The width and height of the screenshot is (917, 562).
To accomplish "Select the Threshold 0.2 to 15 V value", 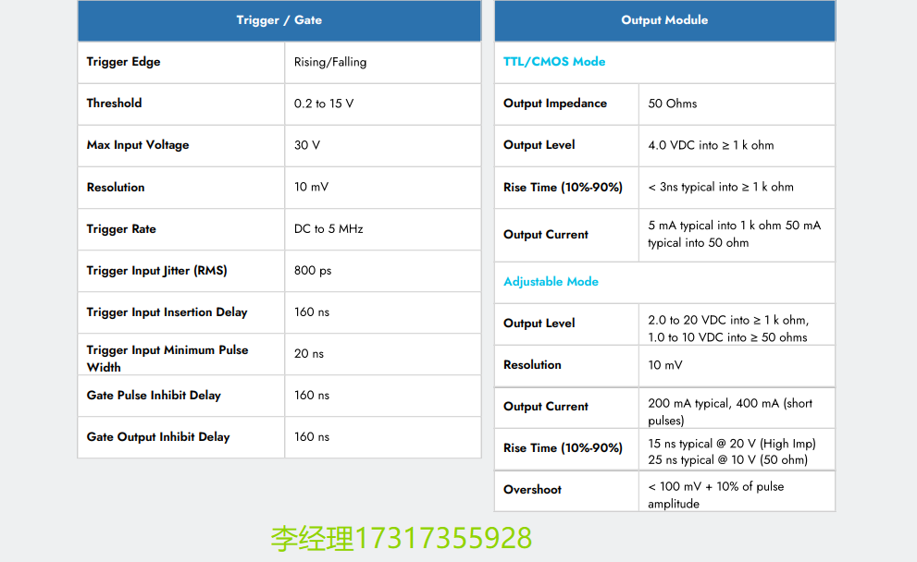I will [324, 104].
